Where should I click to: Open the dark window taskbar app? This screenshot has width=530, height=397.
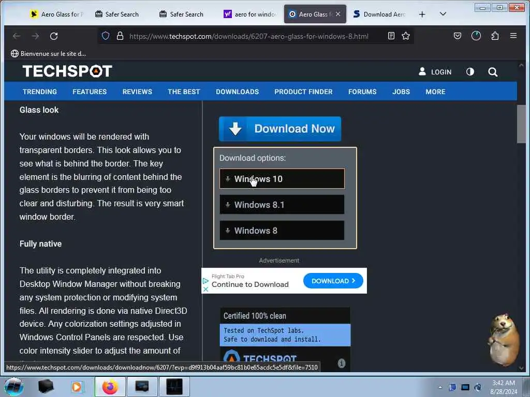(174, 387)
